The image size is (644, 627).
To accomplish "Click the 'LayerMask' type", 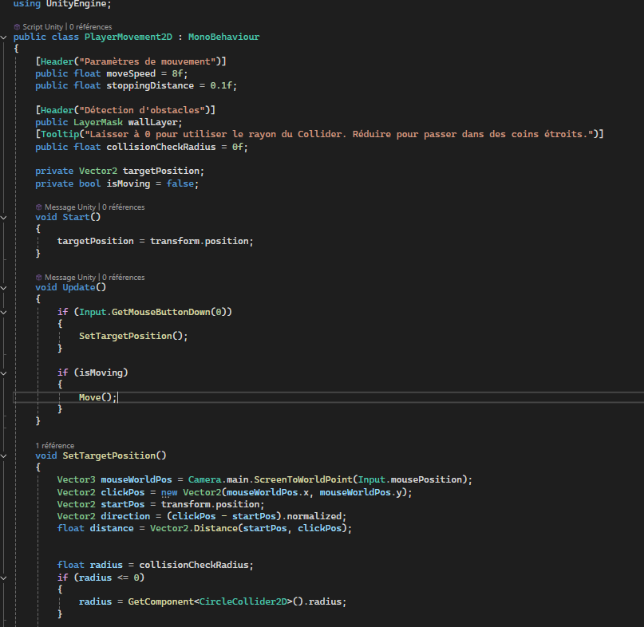I will tap(98, 122).
